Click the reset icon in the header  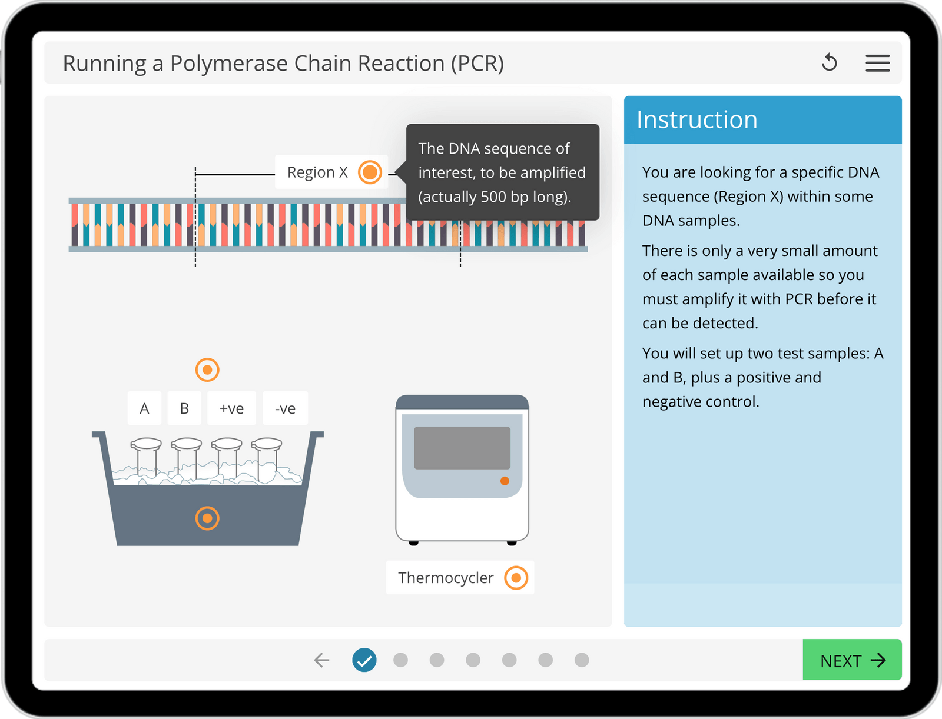(x=830, y=63)
